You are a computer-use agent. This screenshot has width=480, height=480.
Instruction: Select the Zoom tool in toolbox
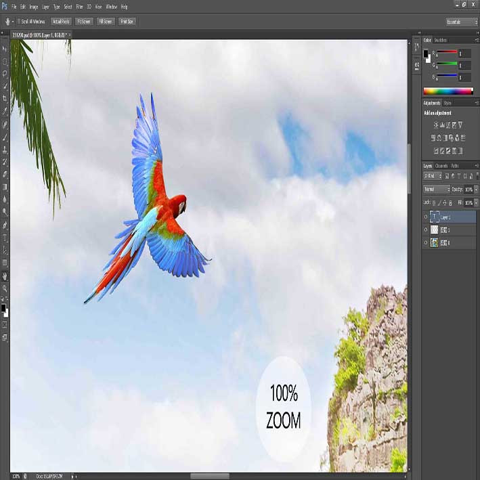click(x=5, y=288)
